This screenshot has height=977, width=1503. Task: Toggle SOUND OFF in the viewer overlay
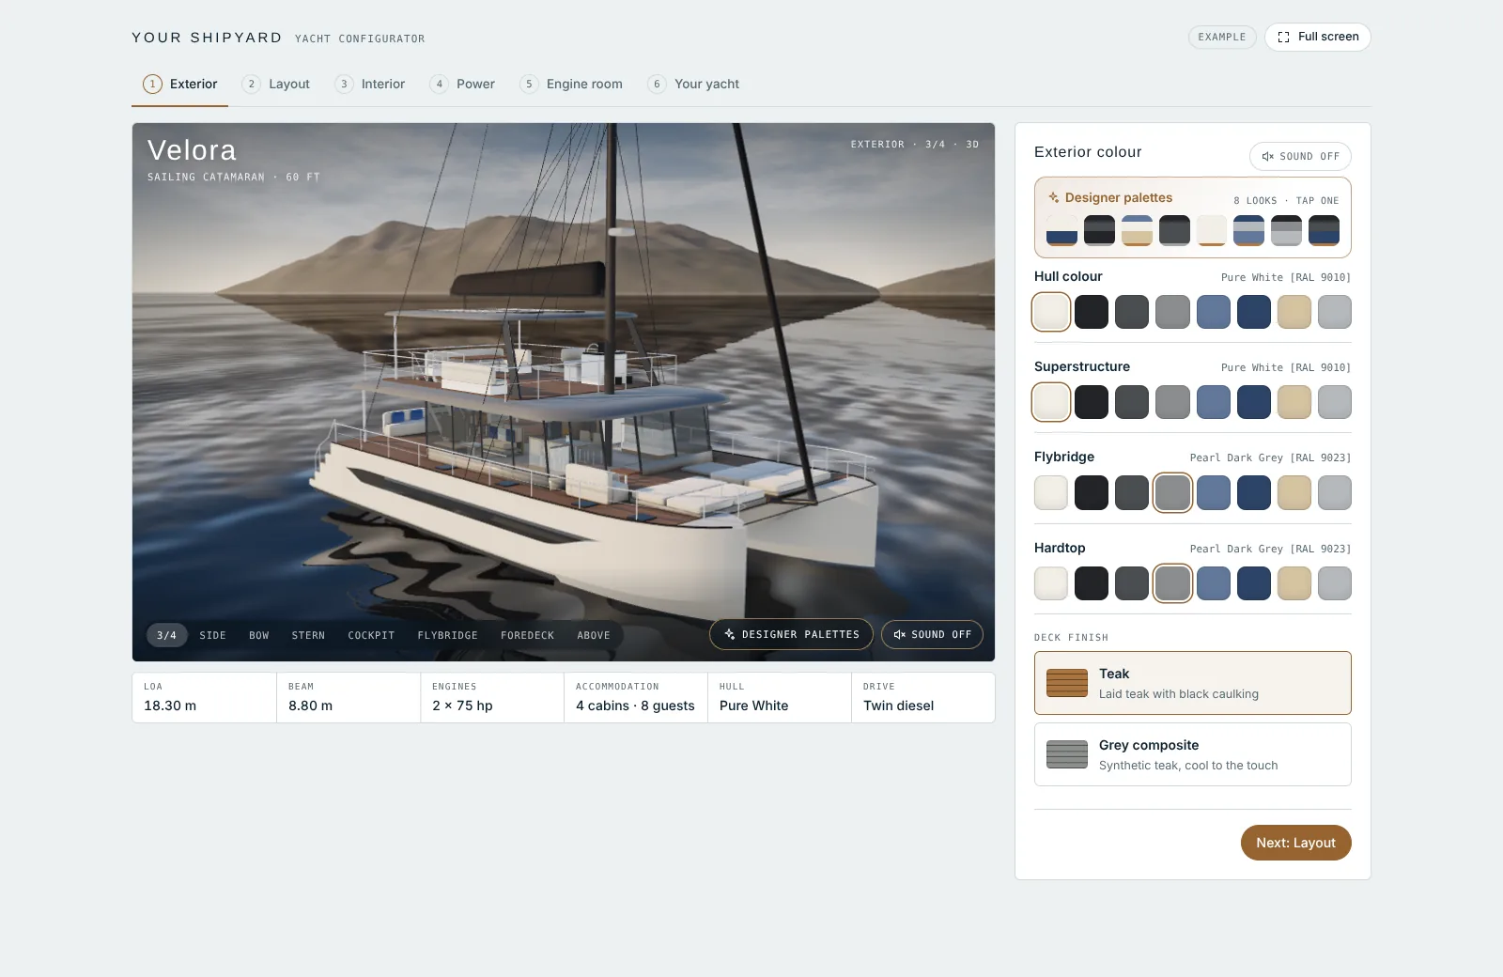(932, 634)
